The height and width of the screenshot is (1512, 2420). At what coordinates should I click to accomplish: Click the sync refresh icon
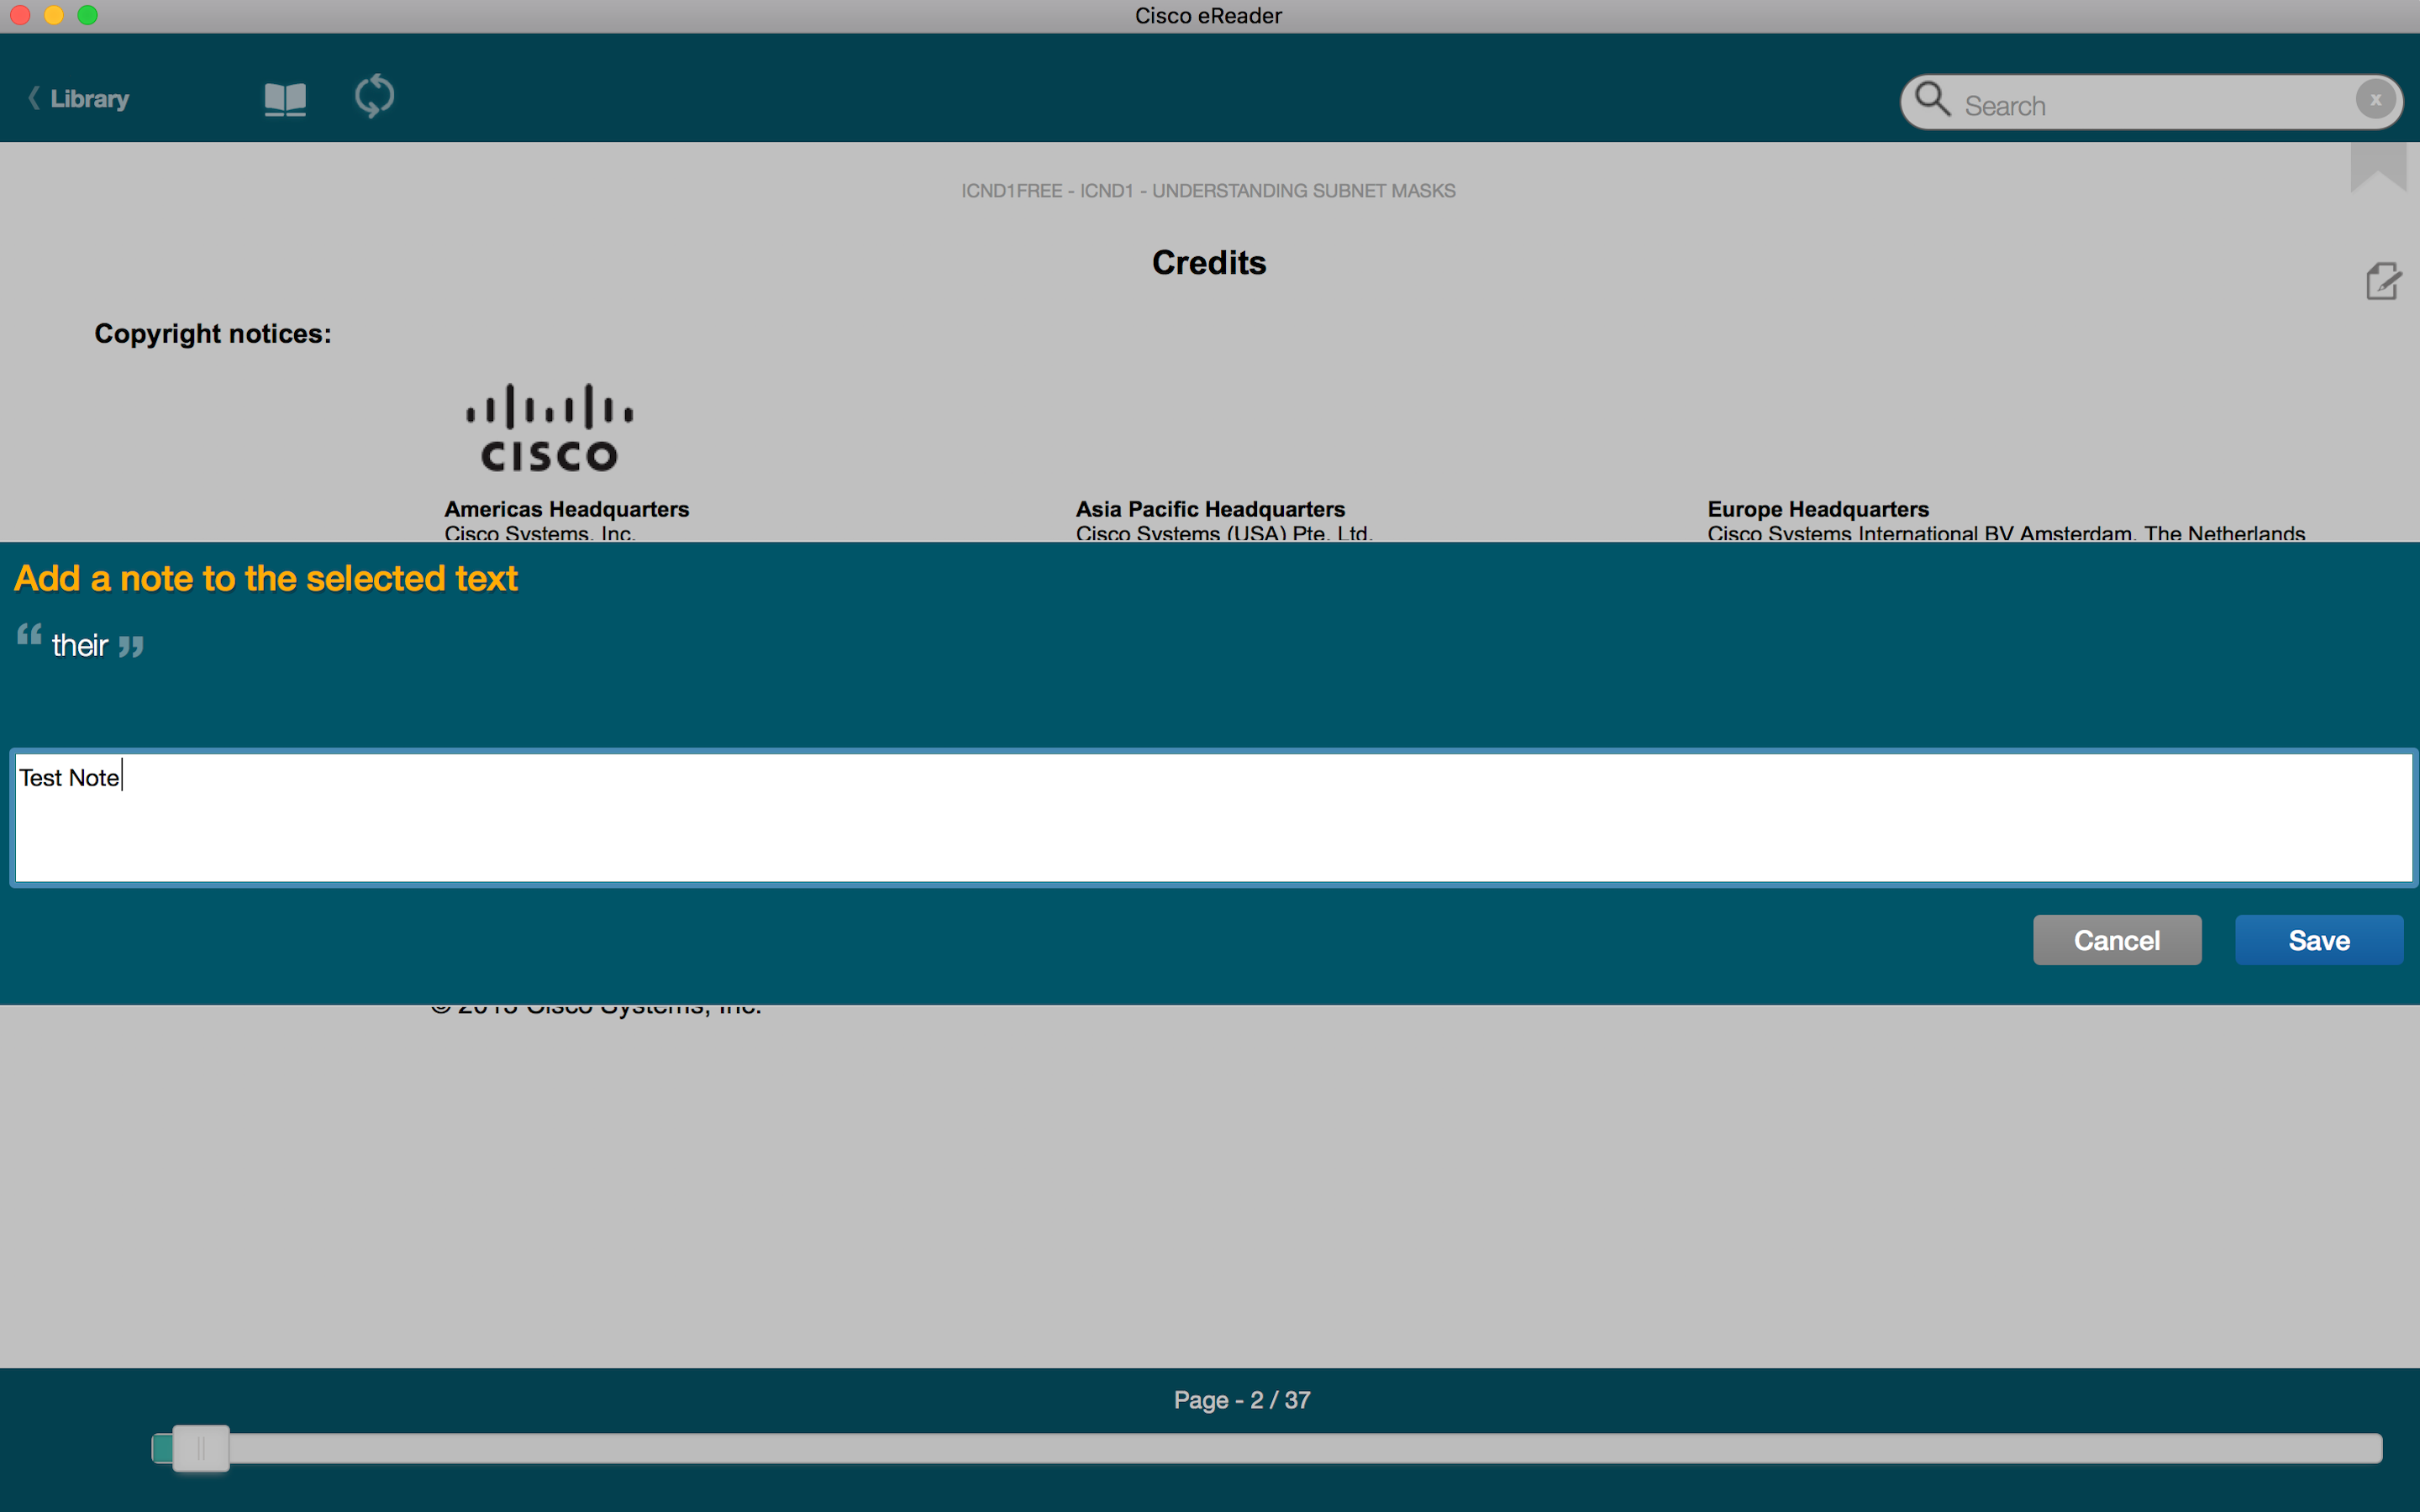tap(374, 97)
